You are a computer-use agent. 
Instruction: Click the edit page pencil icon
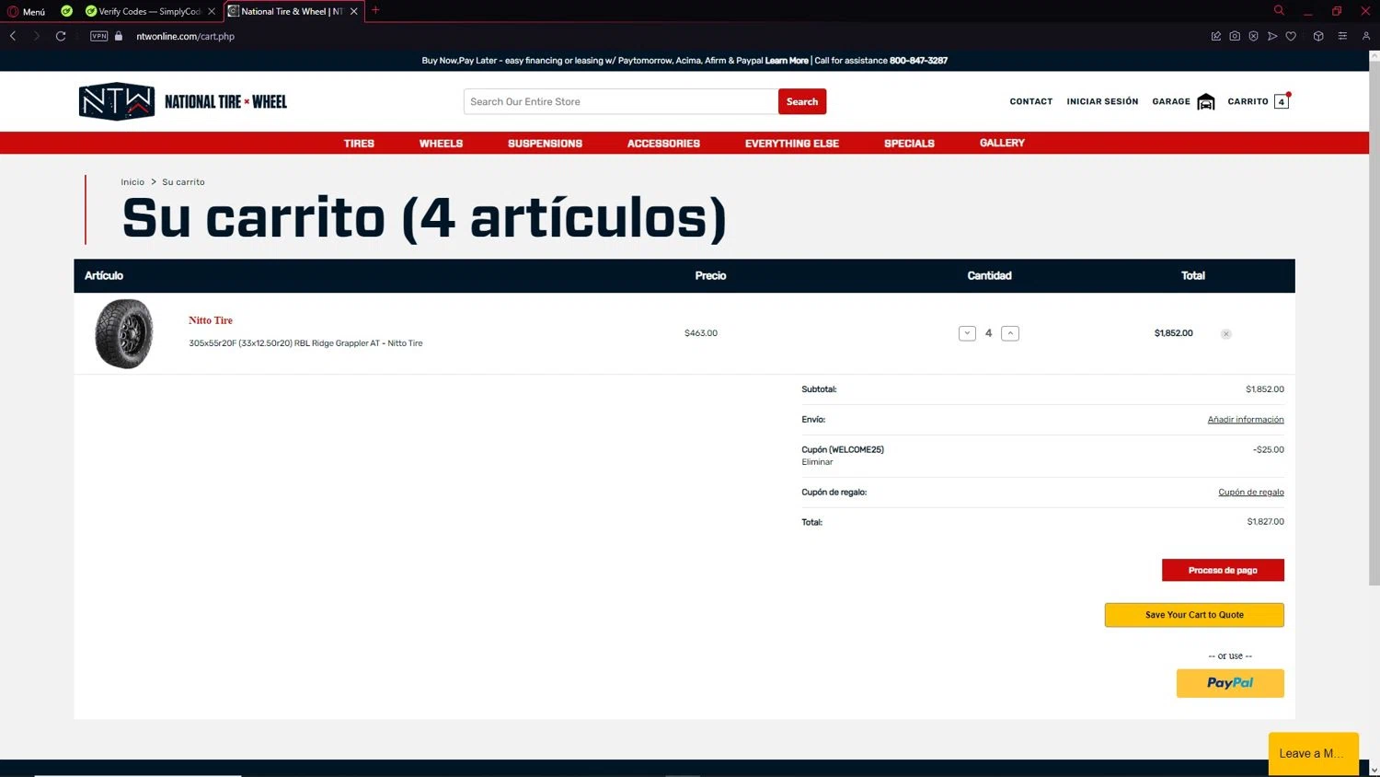1215,36
